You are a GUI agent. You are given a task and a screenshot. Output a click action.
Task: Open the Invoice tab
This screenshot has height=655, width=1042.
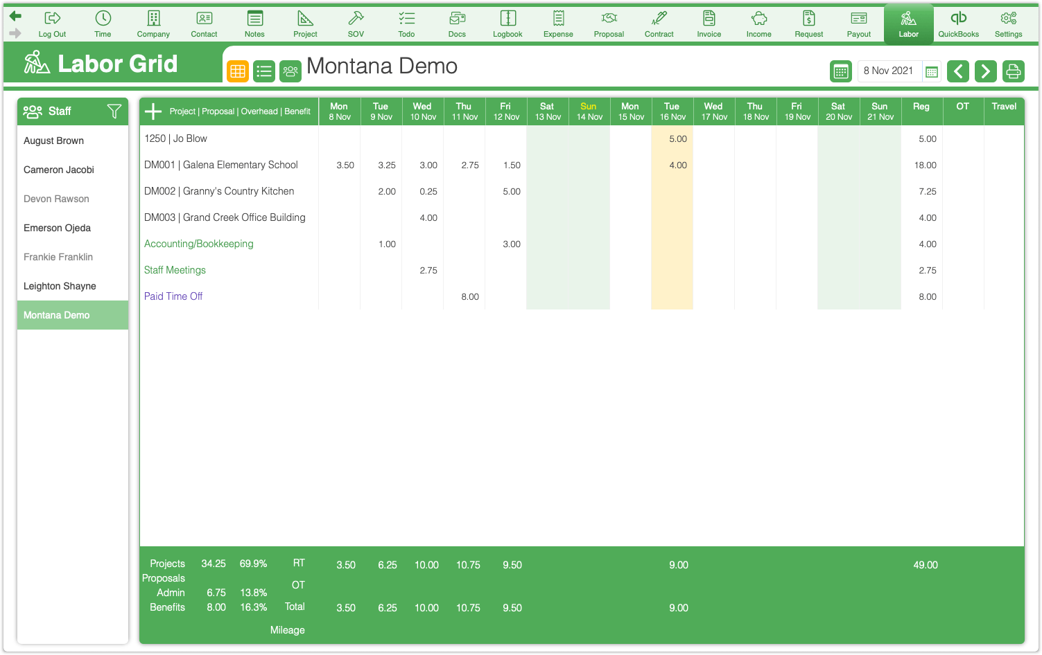(x=709, y=24)
